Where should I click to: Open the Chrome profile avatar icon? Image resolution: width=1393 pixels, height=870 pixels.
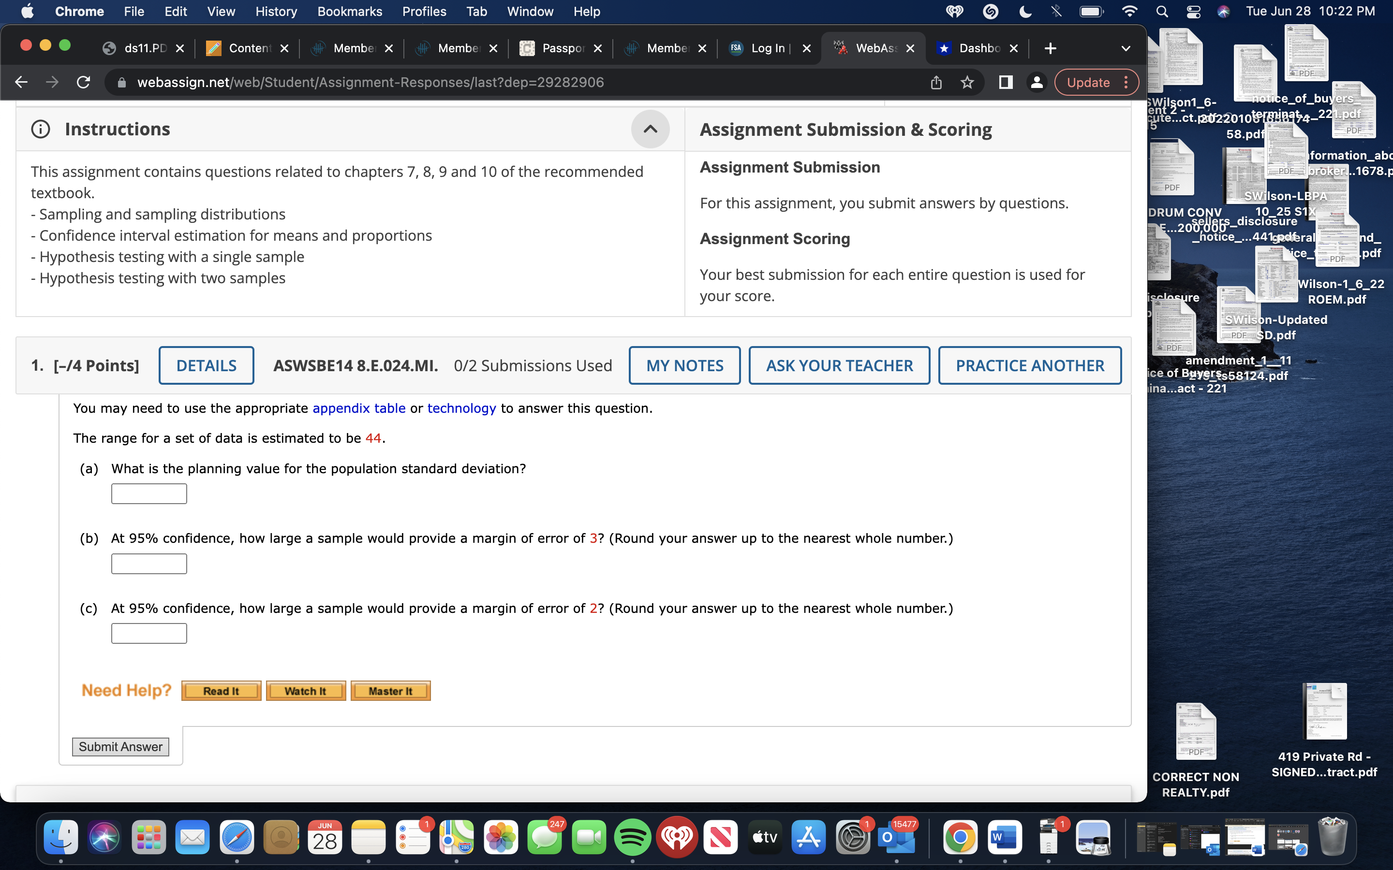tap(1036, 82)
